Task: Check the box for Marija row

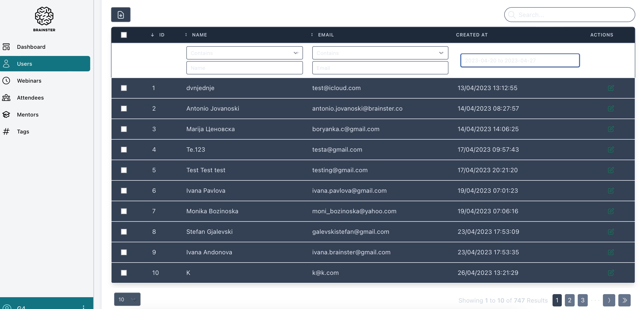Action: (124, 129)
